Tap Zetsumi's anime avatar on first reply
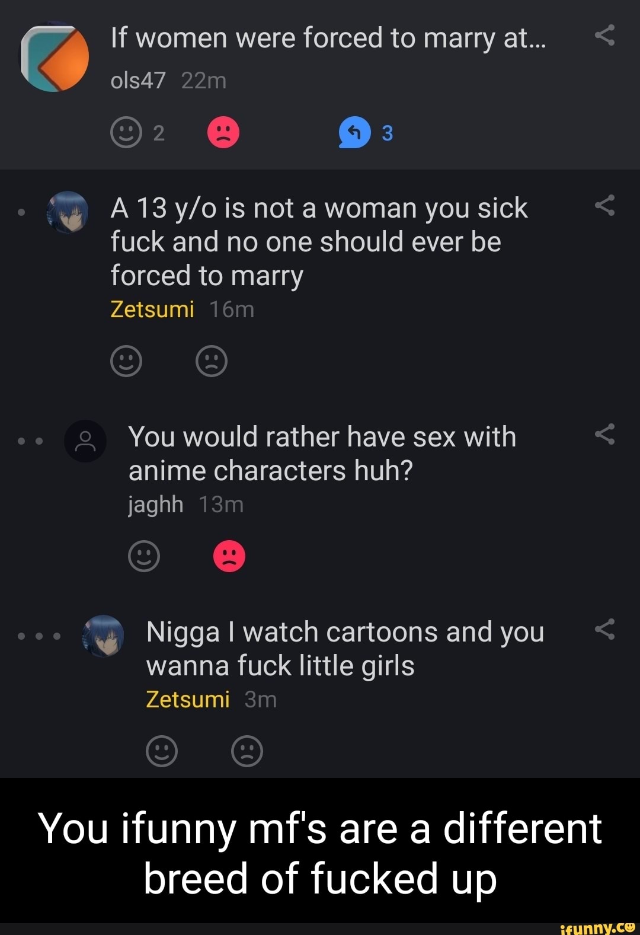 point(68,212)
